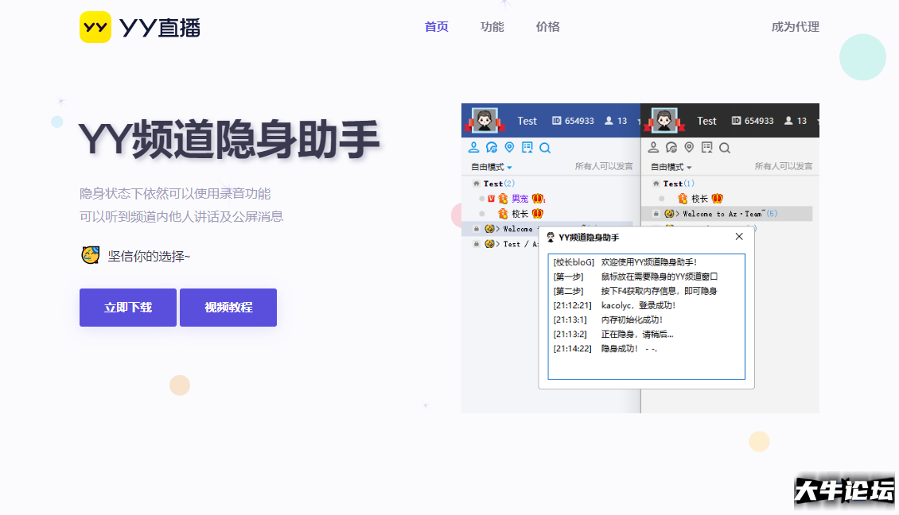Screen dimensions: 899x515
Task: Click the avatar in the blue YY window
Action: tap(485, 120)
